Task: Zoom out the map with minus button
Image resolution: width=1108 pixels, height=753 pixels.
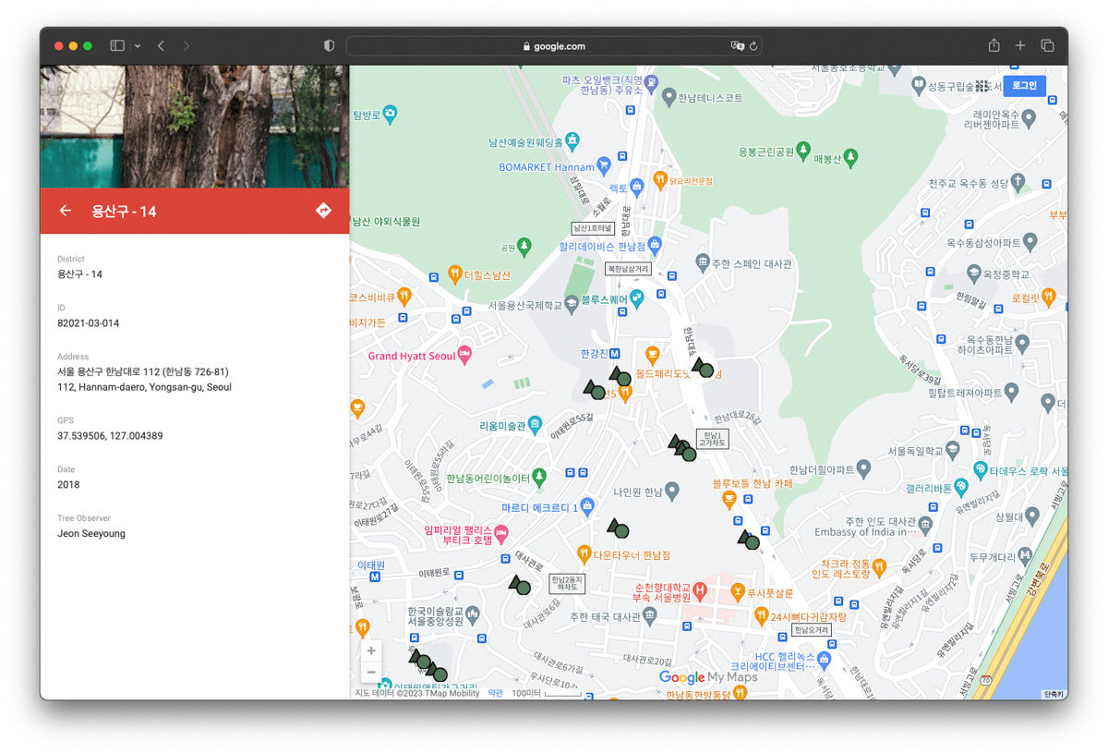Action: (371, 673)
